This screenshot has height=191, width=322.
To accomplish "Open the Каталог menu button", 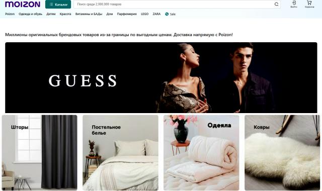I will (x=58, y=5).
